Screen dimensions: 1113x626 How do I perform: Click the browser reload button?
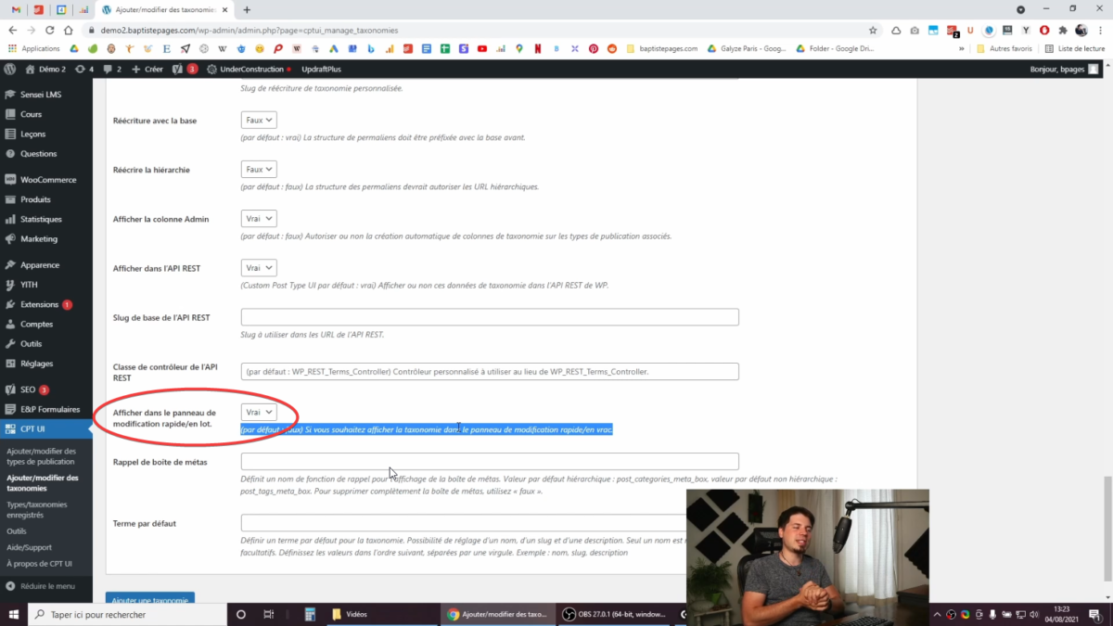(69, 30)
